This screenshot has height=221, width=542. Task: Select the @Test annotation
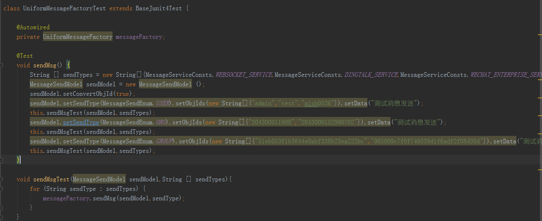25,56
